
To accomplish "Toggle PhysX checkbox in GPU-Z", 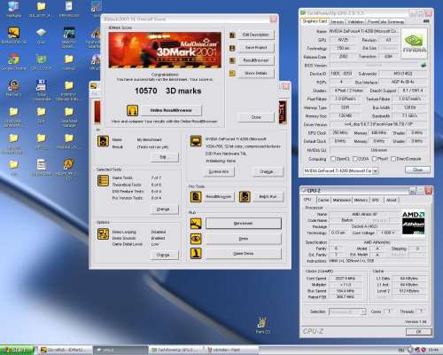I will (374, 159).
